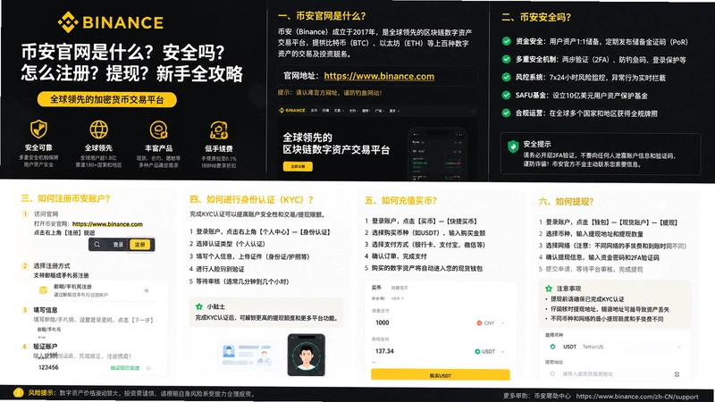Click the 币安帮助中心 text in the footer

552,396
